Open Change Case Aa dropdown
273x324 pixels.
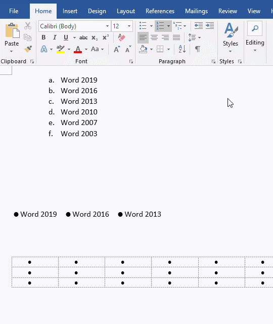pos(97,49)
